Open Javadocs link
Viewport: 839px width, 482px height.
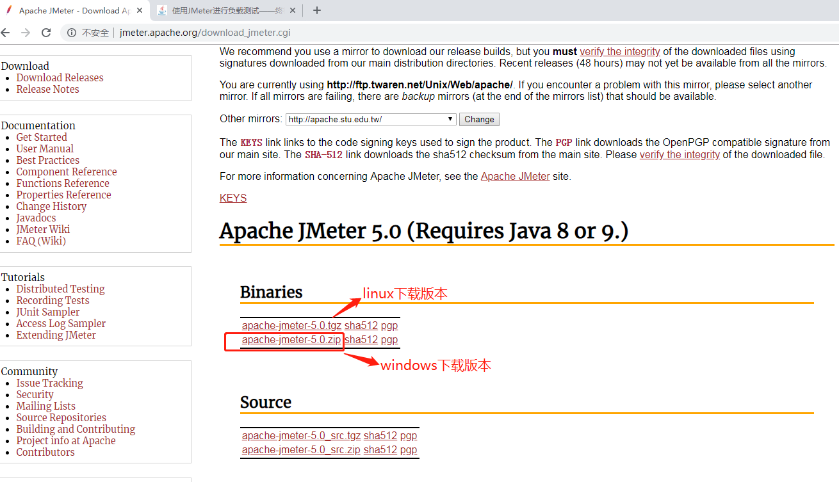36,218
